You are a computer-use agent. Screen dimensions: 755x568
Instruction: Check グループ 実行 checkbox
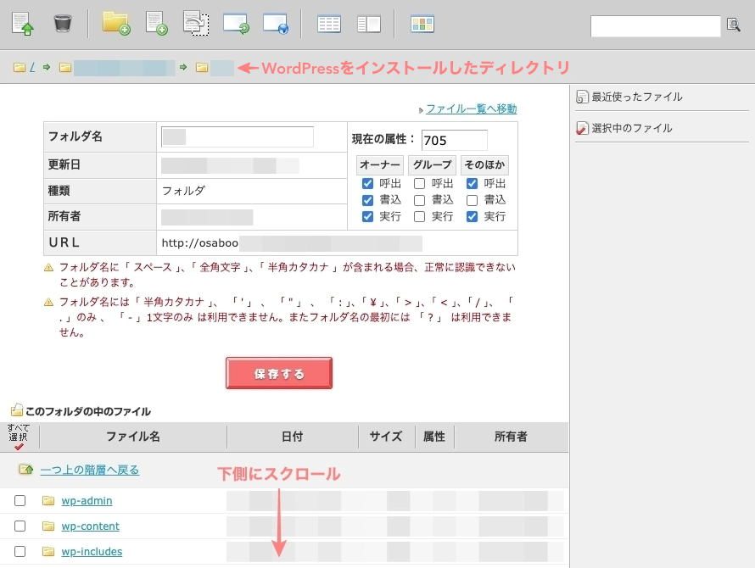pyautogui.click(x=419, y=217)
